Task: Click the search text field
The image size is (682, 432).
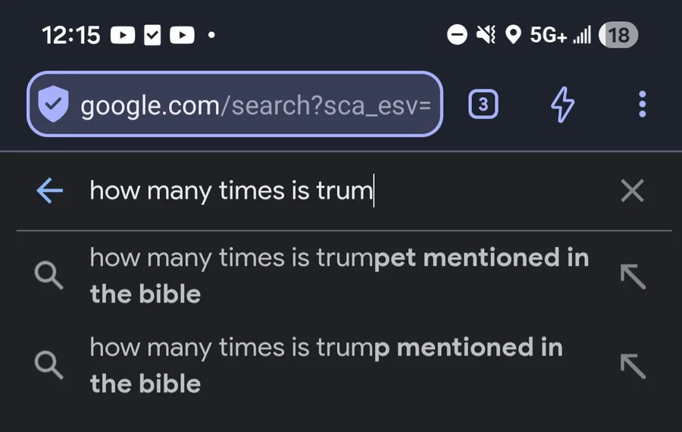Action: point(341,191)
